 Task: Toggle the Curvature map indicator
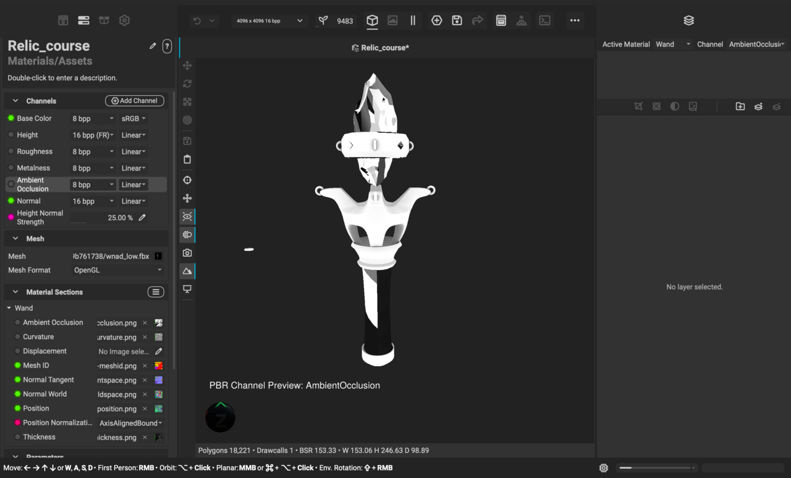(x=17, y=337)
